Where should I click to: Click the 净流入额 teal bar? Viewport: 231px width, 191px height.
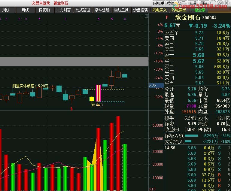pyautogui.click(x=191, y=136)
